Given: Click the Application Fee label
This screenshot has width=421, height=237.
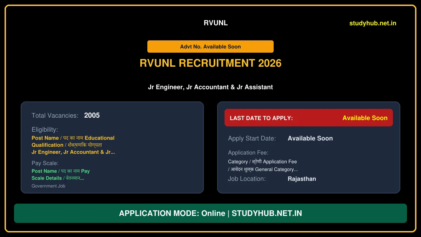Looking at the screenshot, I should (x=248, y=153).
